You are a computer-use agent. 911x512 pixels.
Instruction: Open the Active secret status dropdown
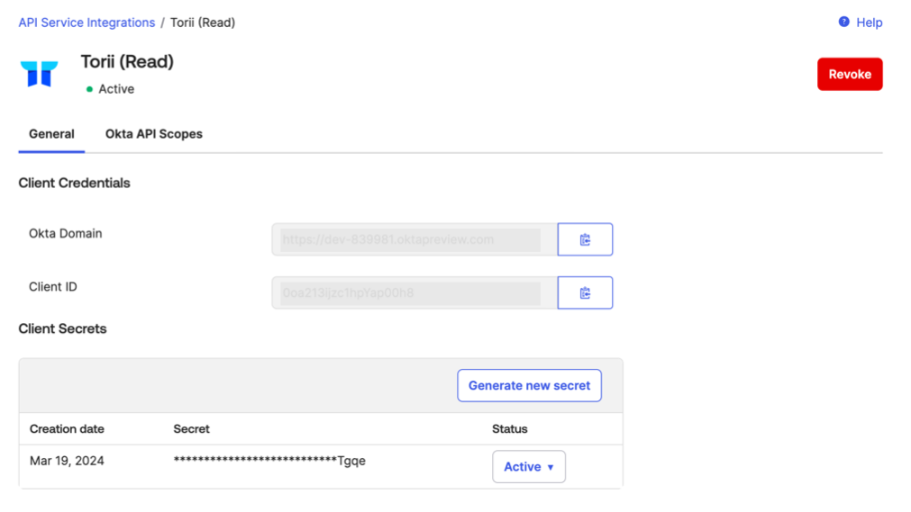(529, 467)
